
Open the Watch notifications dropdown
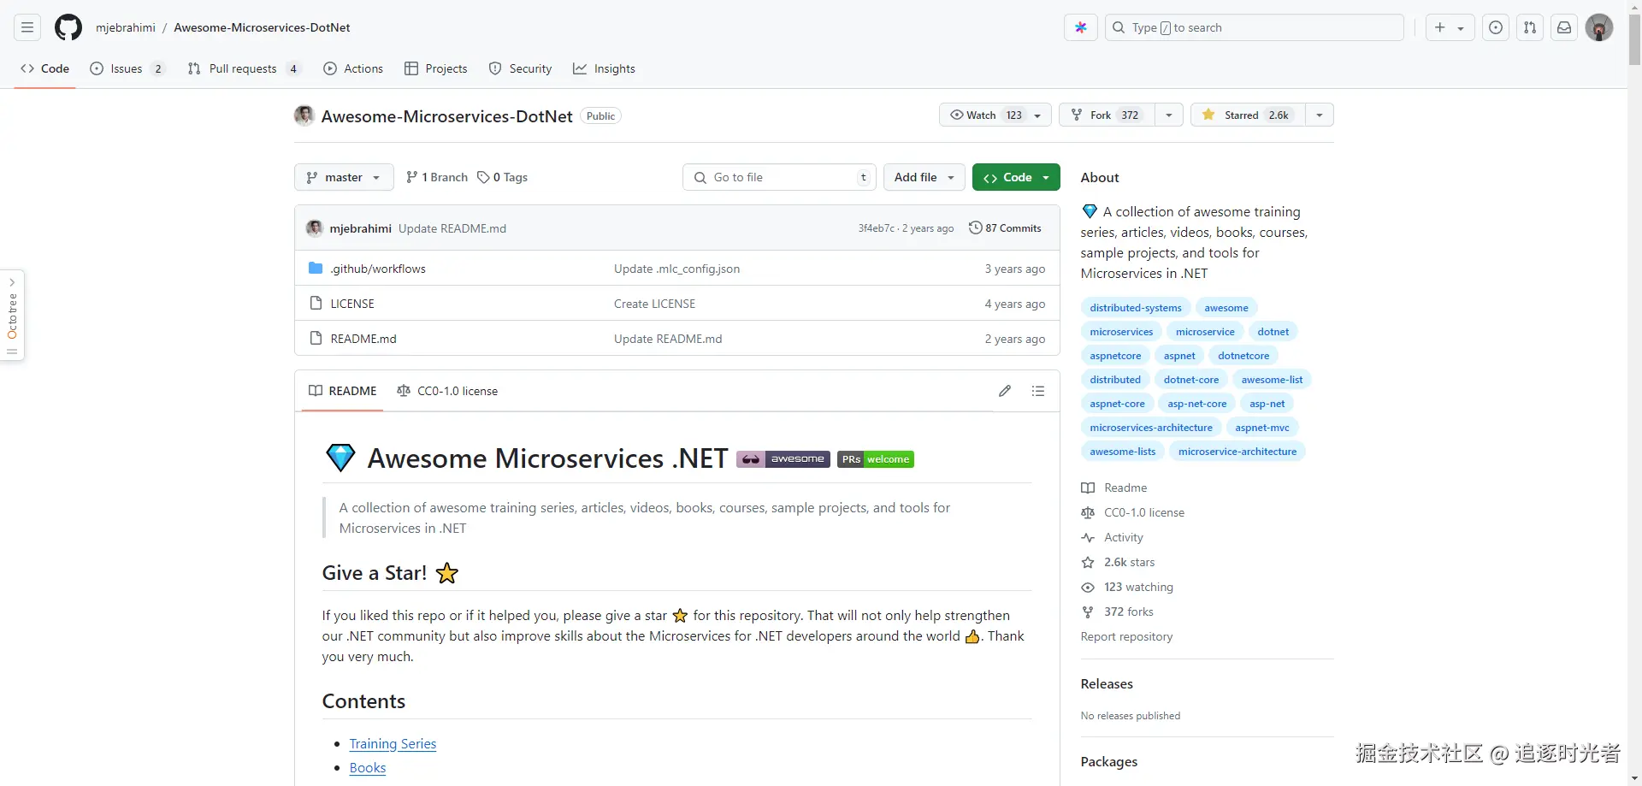[x=995, y=115]
